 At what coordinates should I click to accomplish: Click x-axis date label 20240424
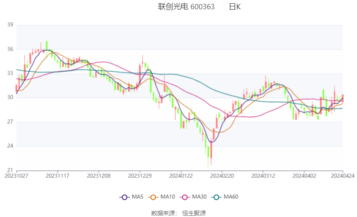coord(343,176)
